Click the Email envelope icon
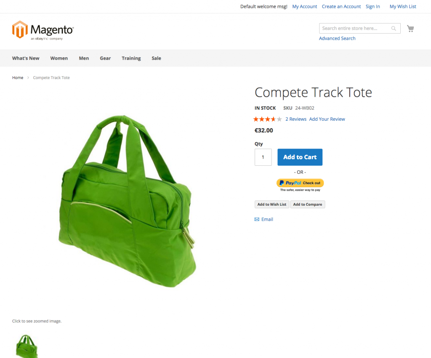This screenshot has height=358, width=431. 257,219
